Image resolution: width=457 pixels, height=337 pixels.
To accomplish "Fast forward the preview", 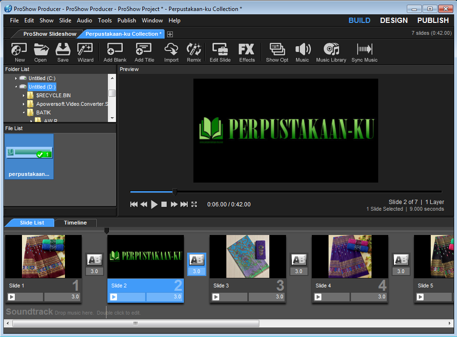I will [174, 204].
